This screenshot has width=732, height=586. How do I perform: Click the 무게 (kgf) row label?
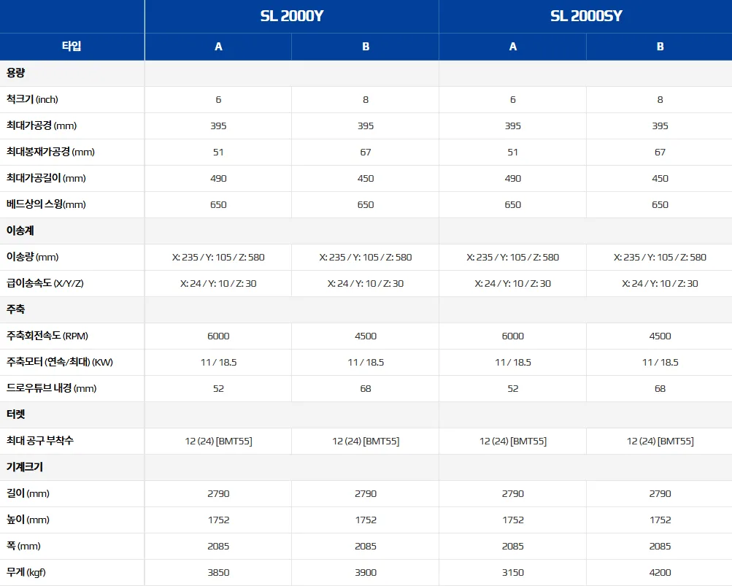click(26, 572)
